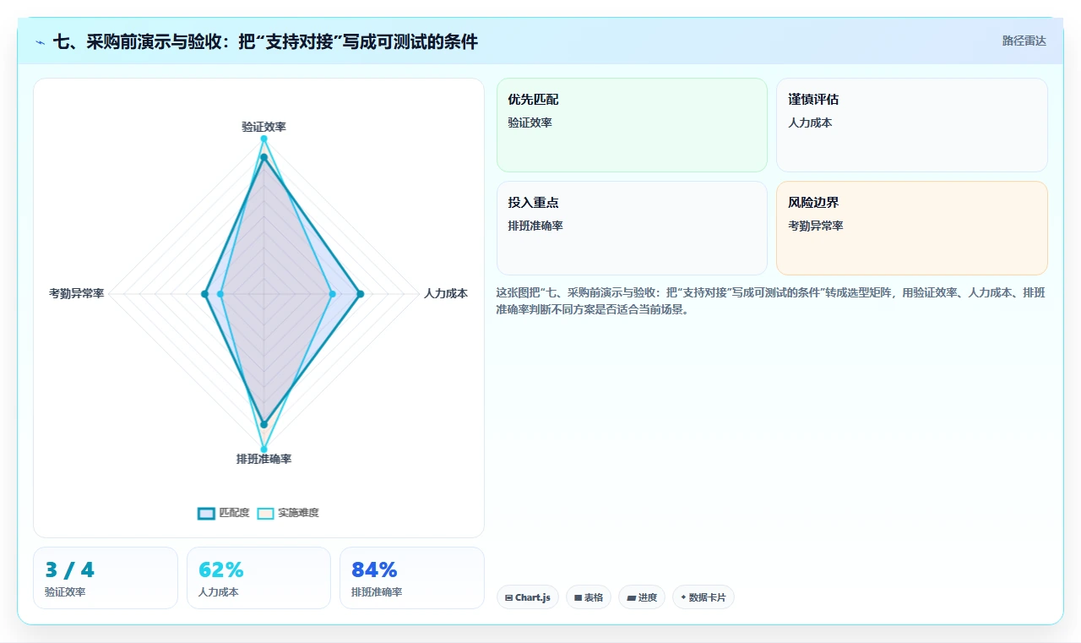Viewport: 1081px width, 643px height.
Task: Open the 优先匹配 card
Action: click(632, 125)
